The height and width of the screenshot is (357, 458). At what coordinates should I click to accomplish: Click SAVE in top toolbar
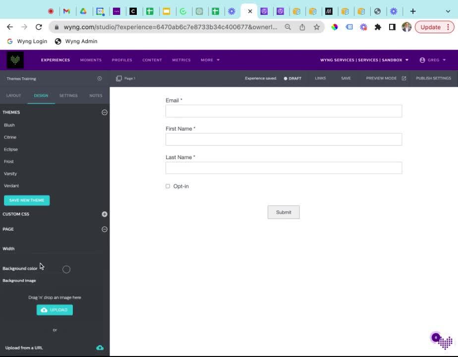coord(346,78)
